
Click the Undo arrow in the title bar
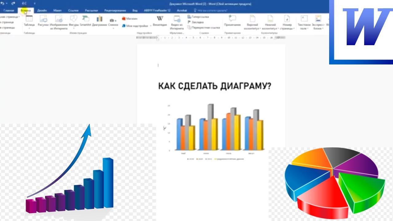[2, 3]
